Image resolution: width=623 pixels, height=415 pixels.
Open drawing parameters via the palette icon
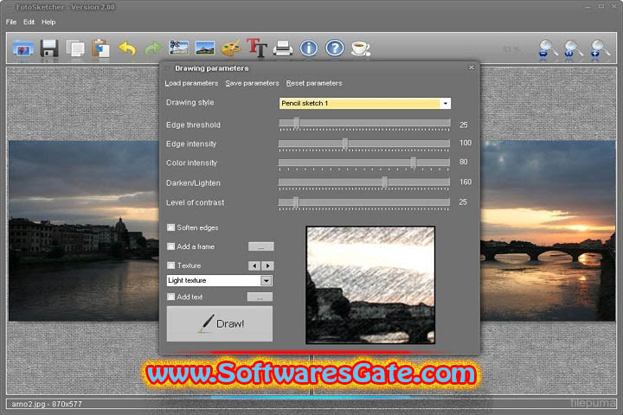(x=231, y=48)
